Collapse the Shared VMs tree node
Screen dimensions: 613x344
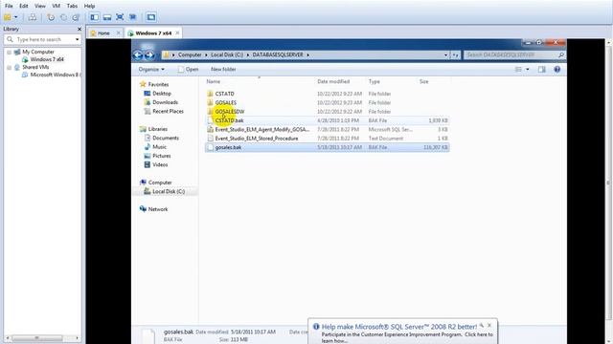pos(9,68)
